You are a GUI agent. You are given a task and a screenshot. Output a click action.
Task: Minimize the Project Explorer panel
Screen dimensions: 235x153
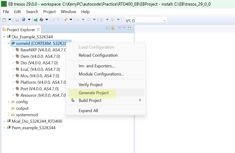(x=124, y=27)
